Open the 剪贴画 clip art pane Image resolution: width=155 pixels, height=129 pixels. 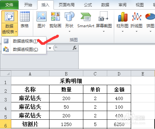pos(55,17)
